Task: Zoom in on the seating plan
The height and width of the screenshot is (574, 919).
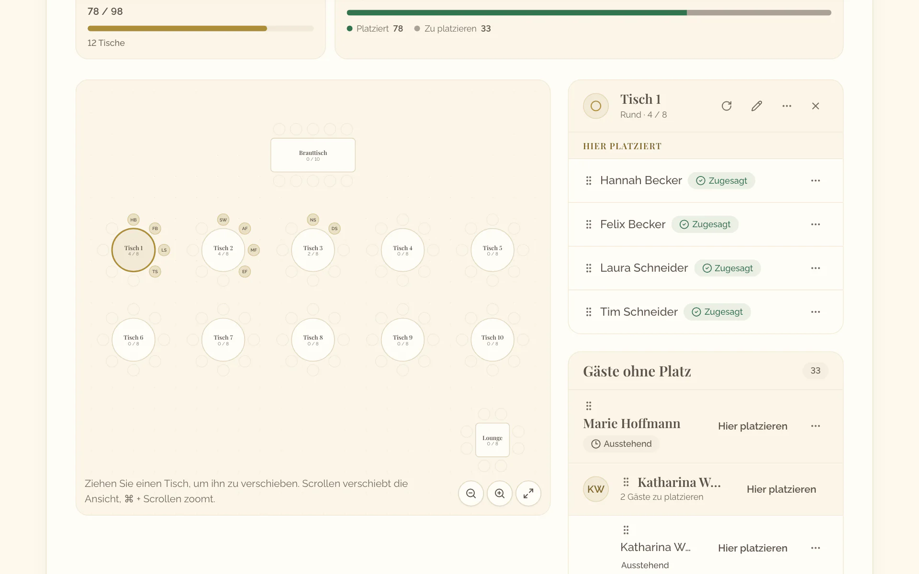Action: 500,493
